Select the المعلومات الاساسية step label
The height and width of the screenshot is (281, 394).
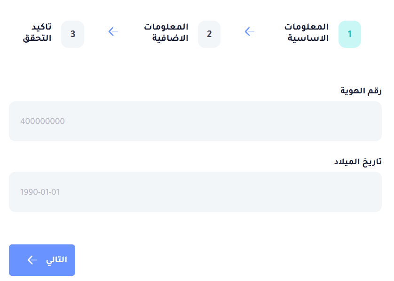click(x=308, y=32)
